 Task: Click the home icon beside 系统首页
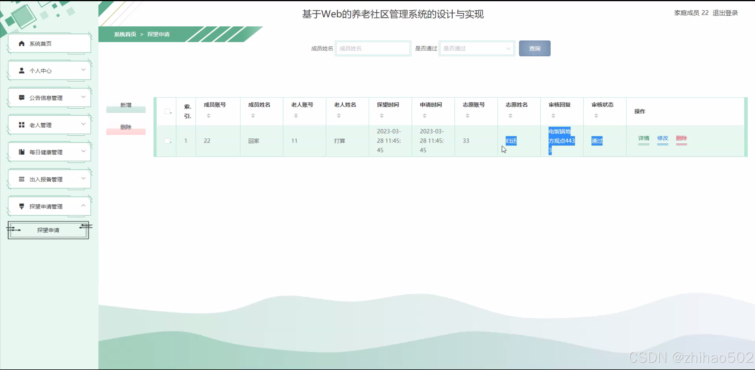tap(22, 44)
